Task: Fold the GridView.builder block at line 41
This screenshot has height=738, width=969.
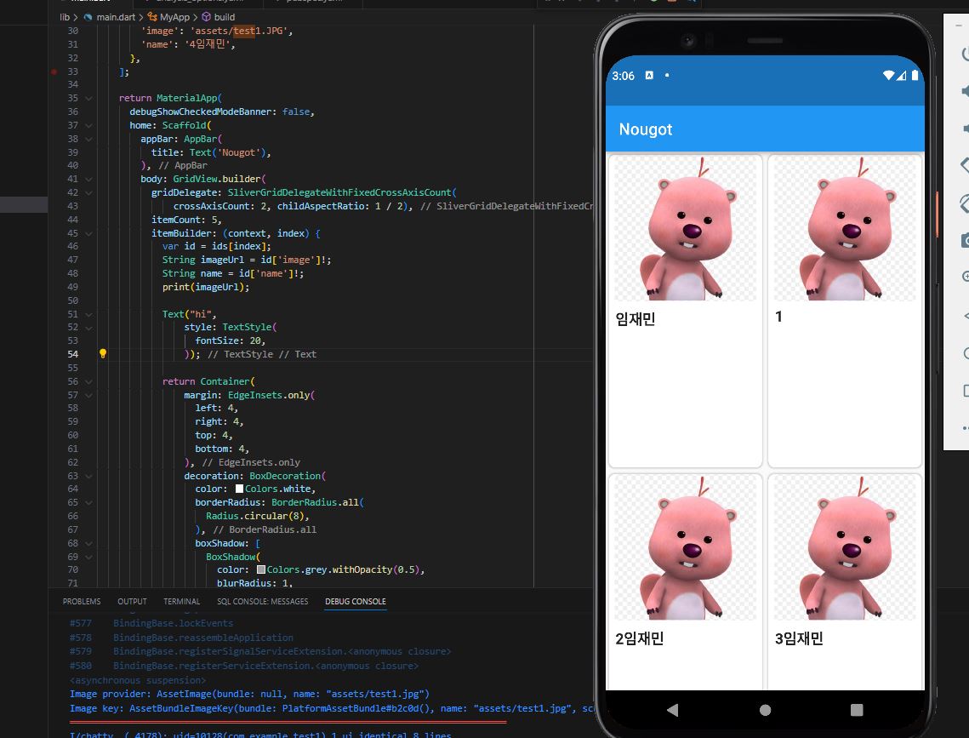Action: [89, 180]
